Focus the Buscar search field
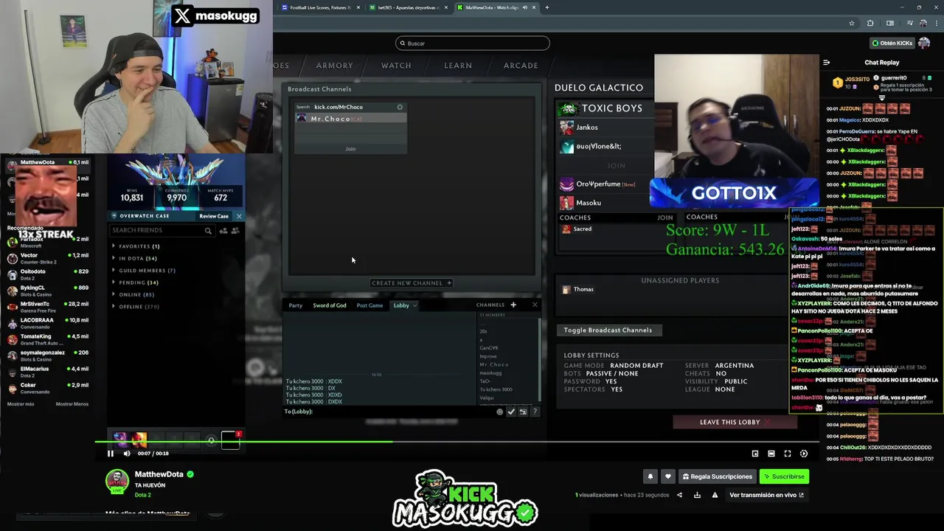The image size is (944, 531). point(473,44)
